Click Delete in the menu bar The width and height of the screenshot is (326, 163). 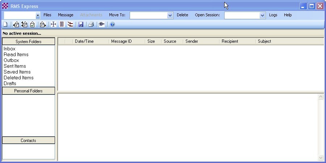182,15
